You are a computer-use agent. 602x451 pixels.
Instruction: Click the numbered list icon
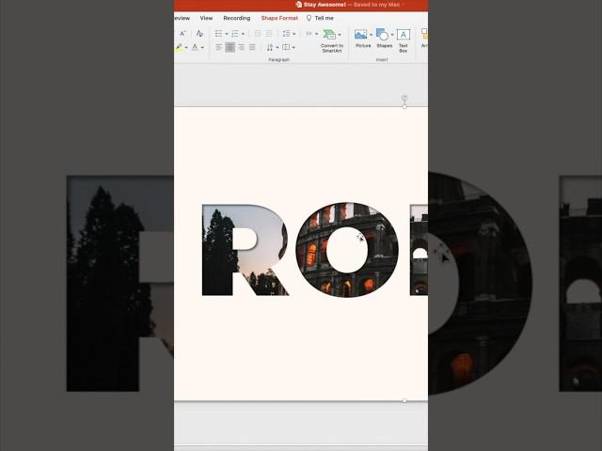tap(235, 33)
